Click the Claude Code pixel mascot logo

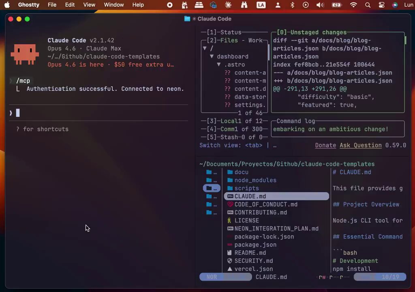[25, 54]
